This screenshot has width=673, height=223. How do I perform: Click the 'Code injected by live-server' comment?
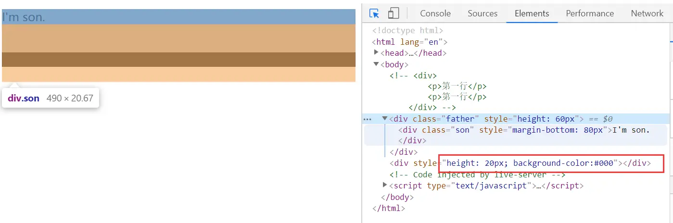[477, 174]
